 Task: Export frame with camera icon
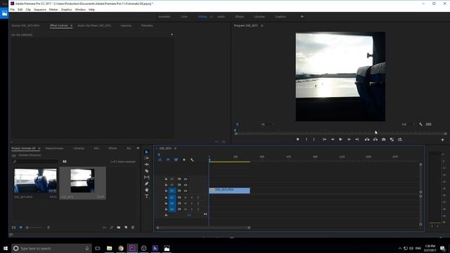(383, 139)
